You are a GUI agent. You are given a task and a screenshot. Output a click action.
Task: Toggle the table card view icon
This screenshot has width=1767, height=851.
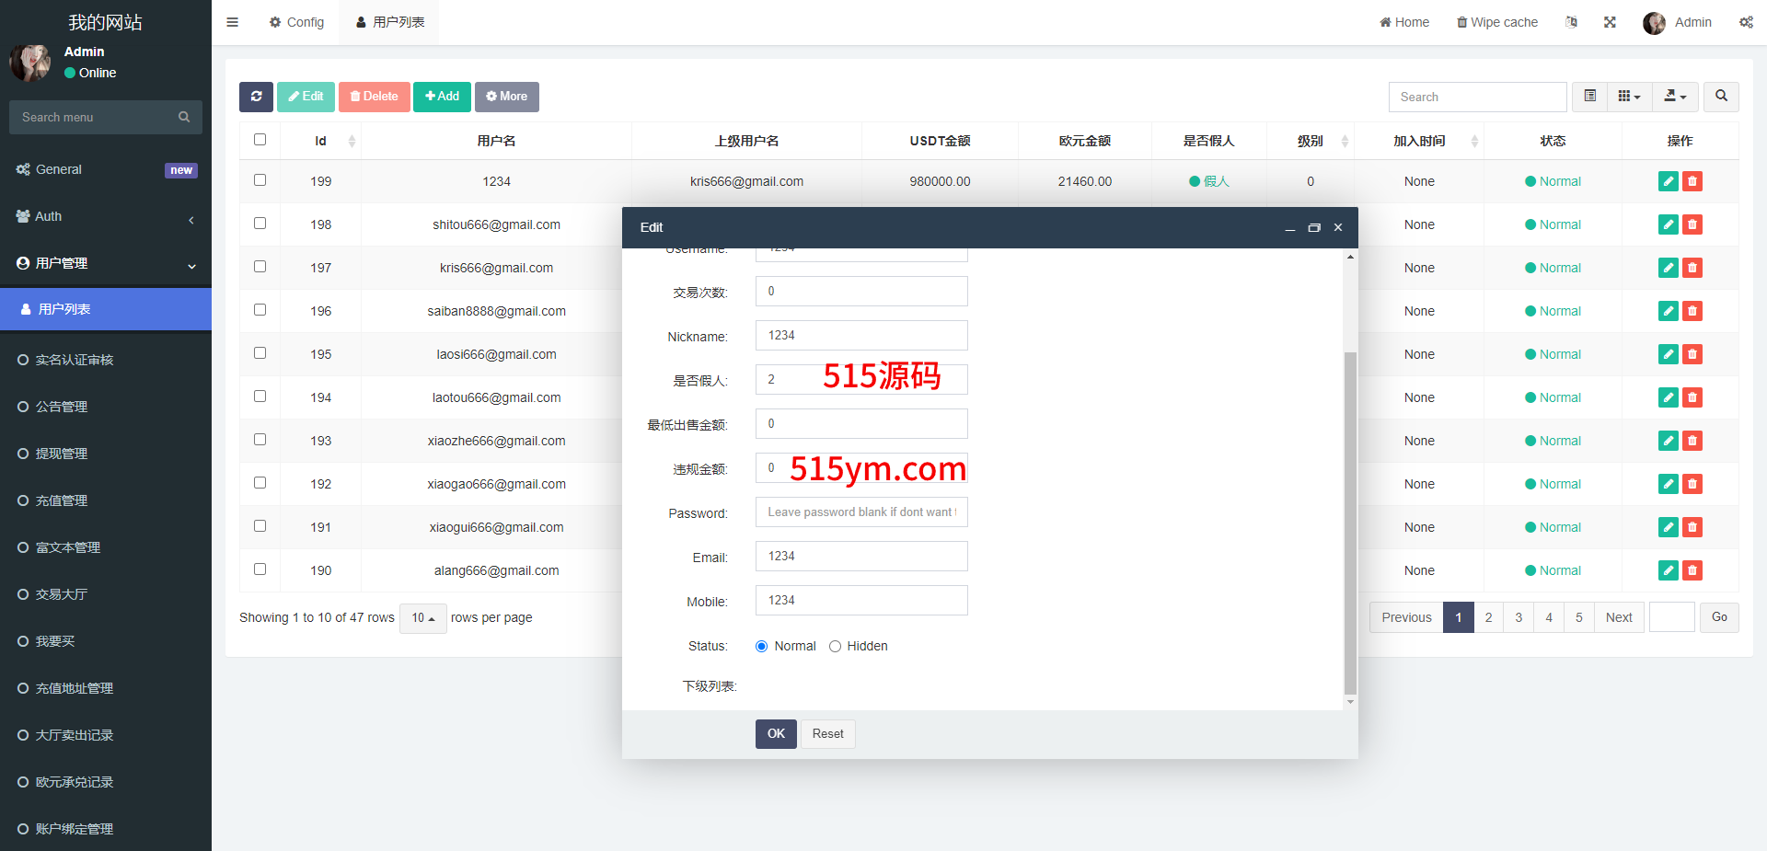[x=1589, y=97]
